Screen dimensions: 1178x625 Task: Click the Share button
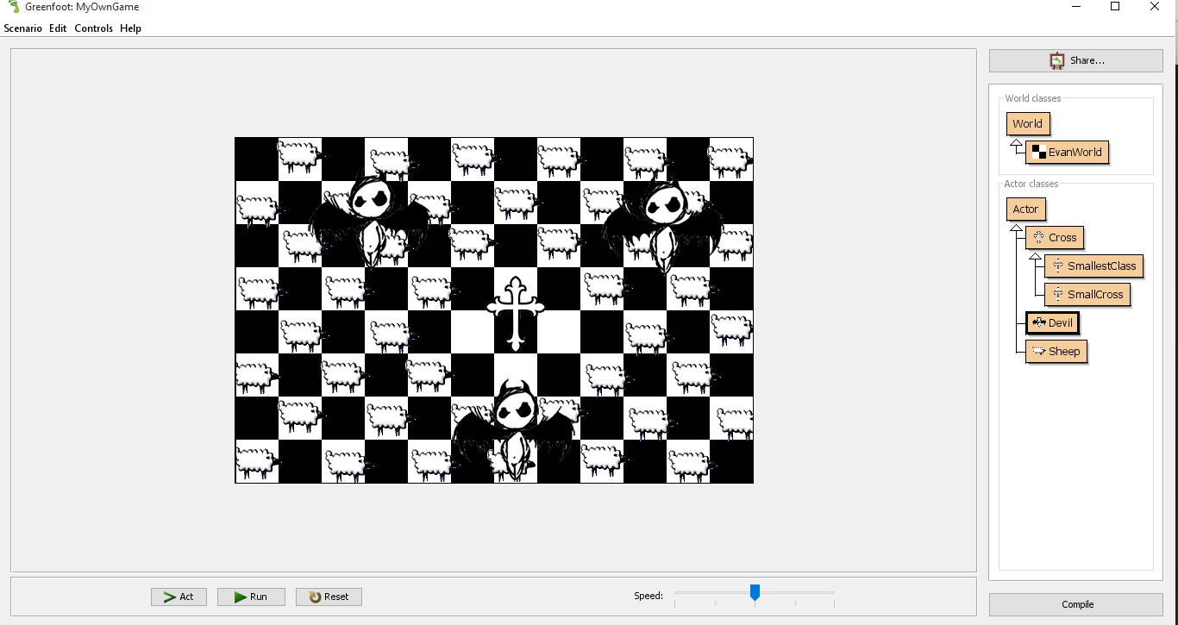[1075, 60]
